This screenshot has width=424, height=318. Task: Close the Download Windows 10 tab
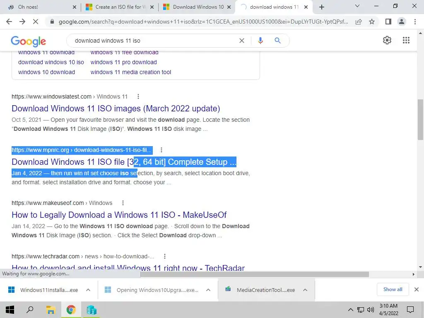click(229, 7)
